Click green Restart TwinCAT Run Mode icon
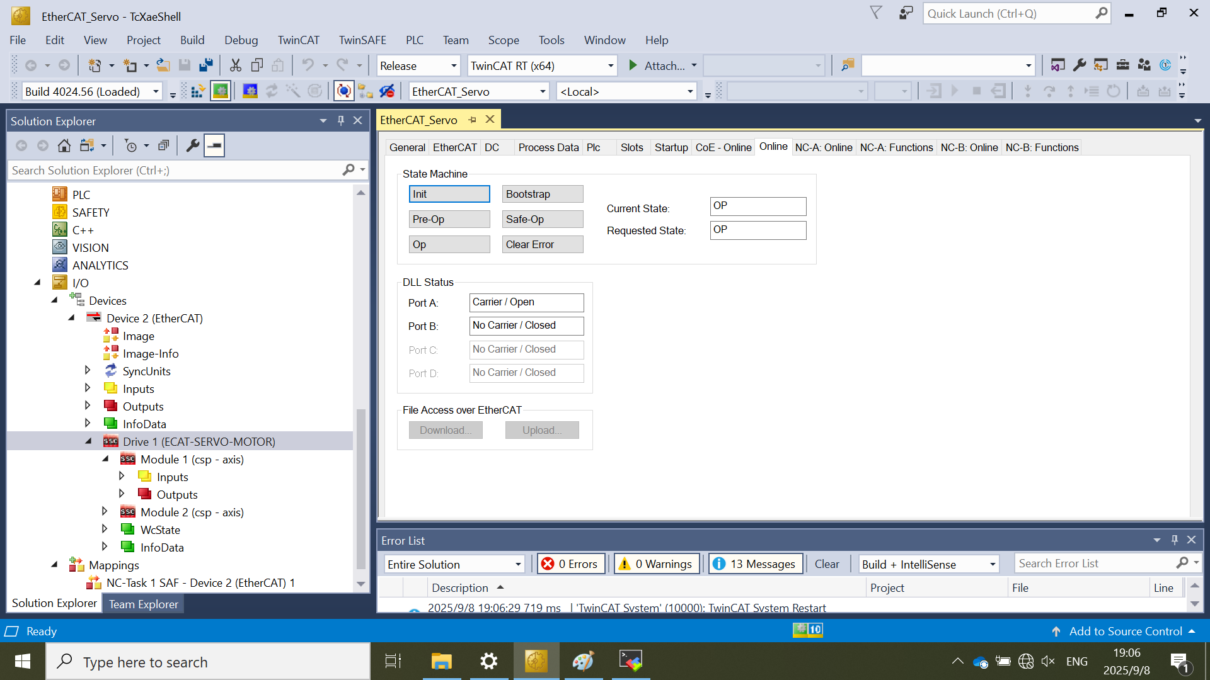This screenshot has height=680, width=1210. [220, 91]
